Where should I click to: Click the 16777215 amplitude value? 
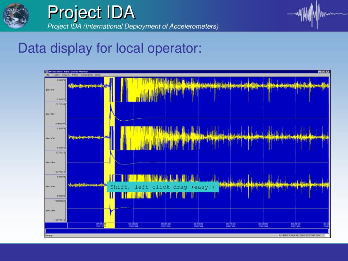(x=60, y=153)
